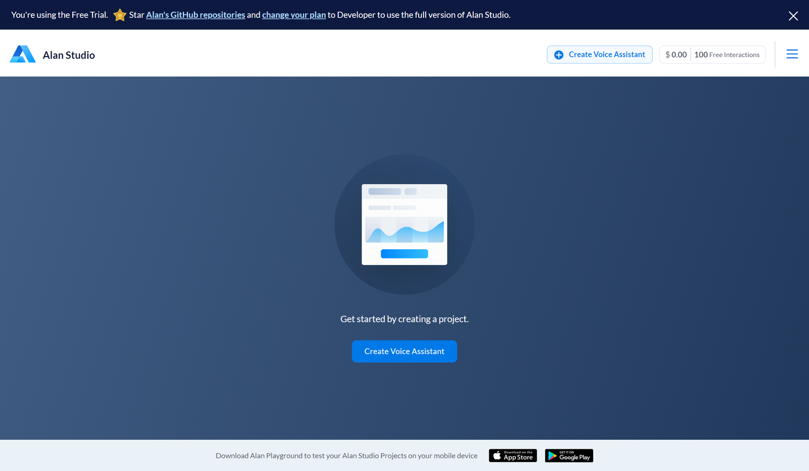The height and width of the screenshot is (471, 809).
Task: Click the blue Create Voice Assistant button
Action: pyautogui.click(x=404, y=351)
